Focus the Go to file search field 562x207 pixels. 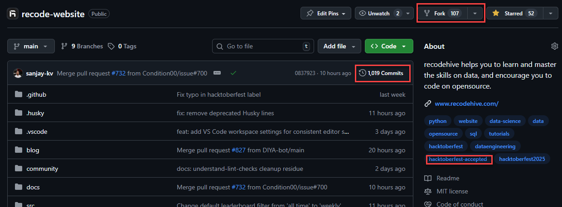263,46
